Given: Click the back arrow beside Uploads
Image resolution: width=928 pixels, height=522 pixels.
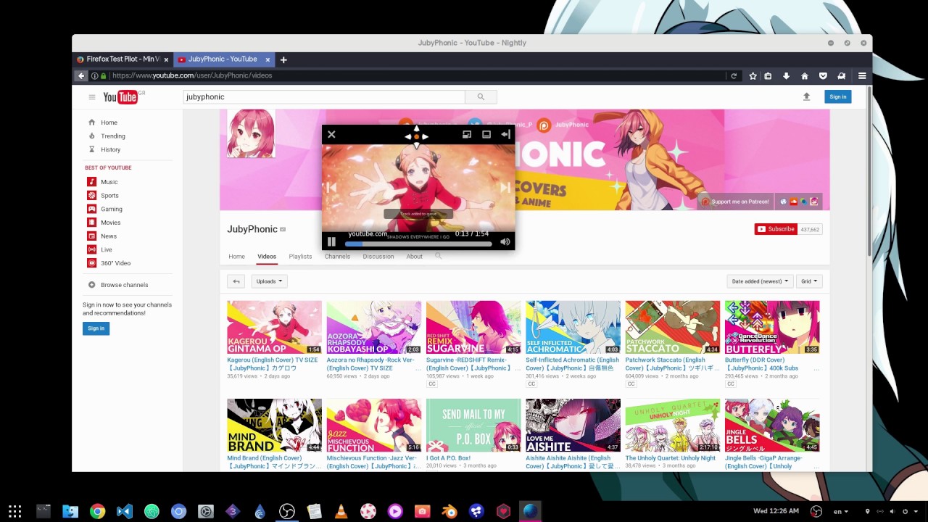Looking at the screenshot, I should click(236, 281).
